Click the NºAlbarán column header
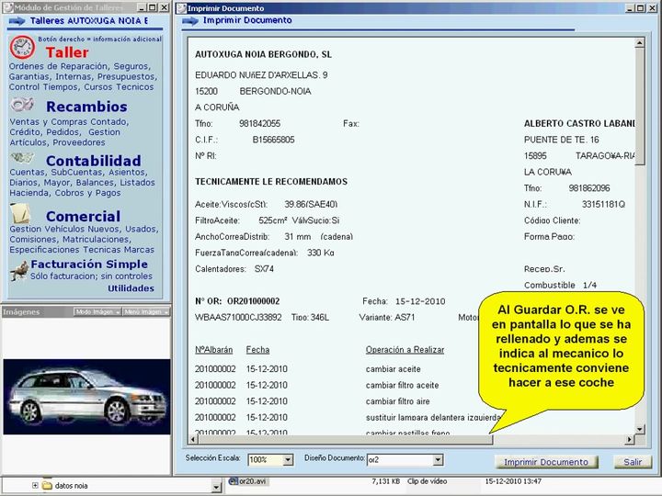Image resolution: width=662 pixels, height=496 pixels. pyautogui.click(x=213, y=350)
